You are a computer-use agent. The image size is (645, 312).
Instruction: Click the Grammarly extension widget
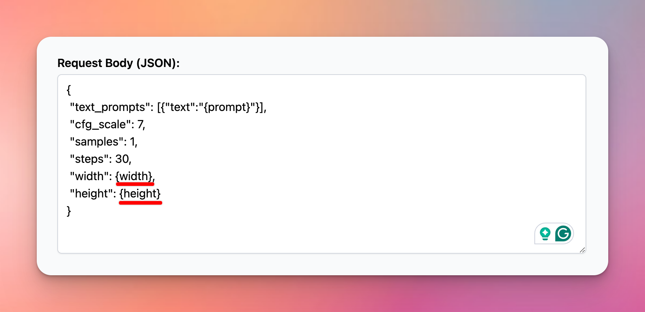554,233
